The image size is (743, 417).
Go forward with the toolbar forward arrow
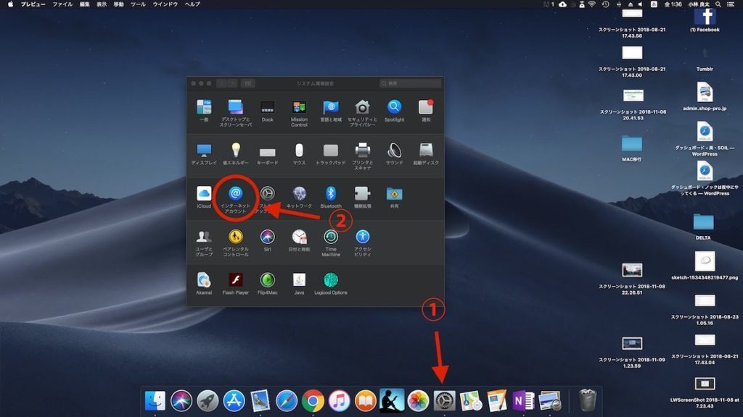click(232, 83)
